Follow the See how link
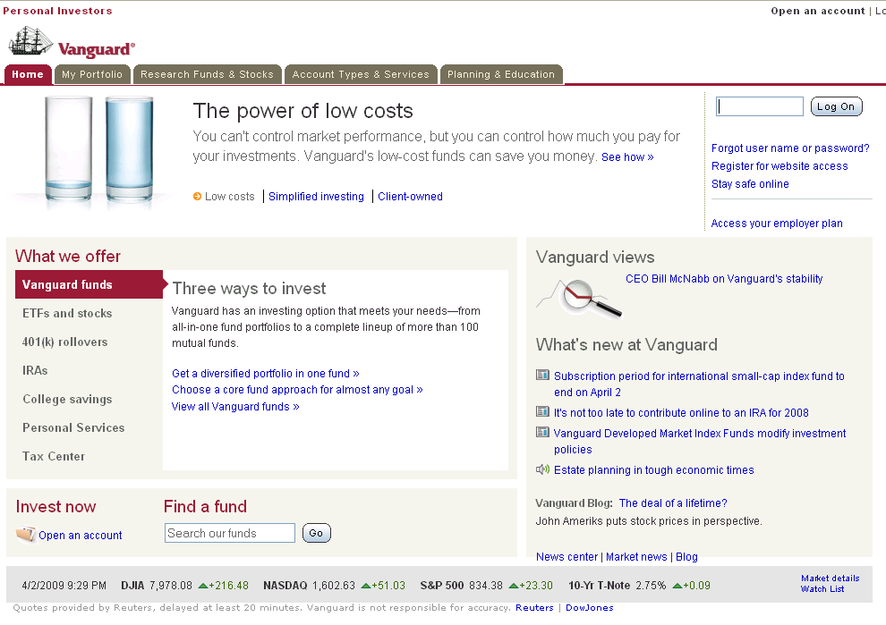886x625 pixels. pos(627,157)
